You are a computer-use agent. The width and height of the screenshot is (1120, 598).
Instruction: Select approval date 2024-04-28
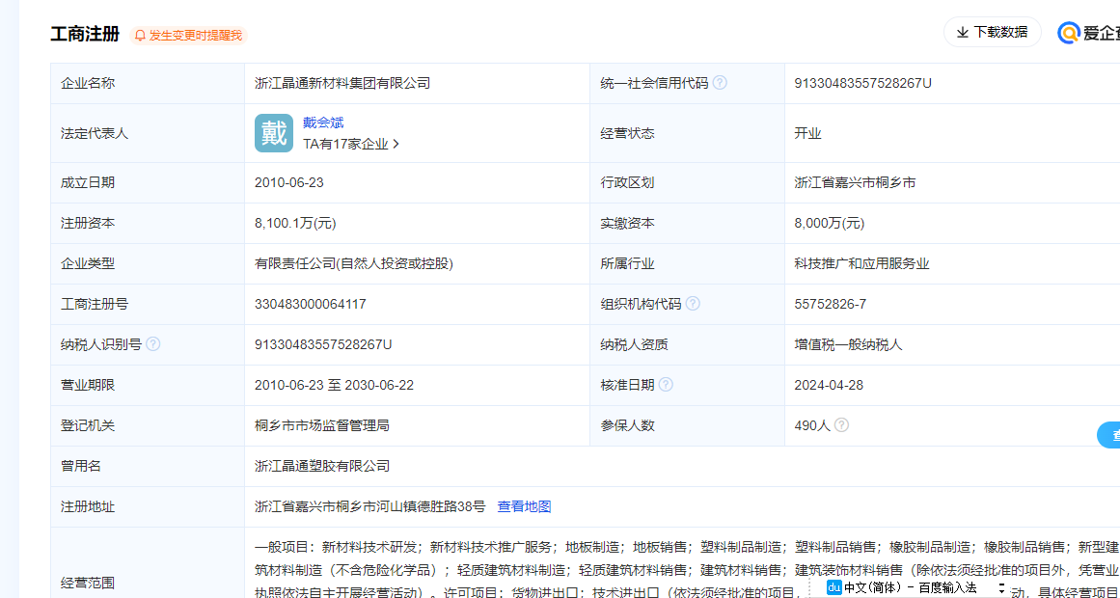[x=829, y=385]
